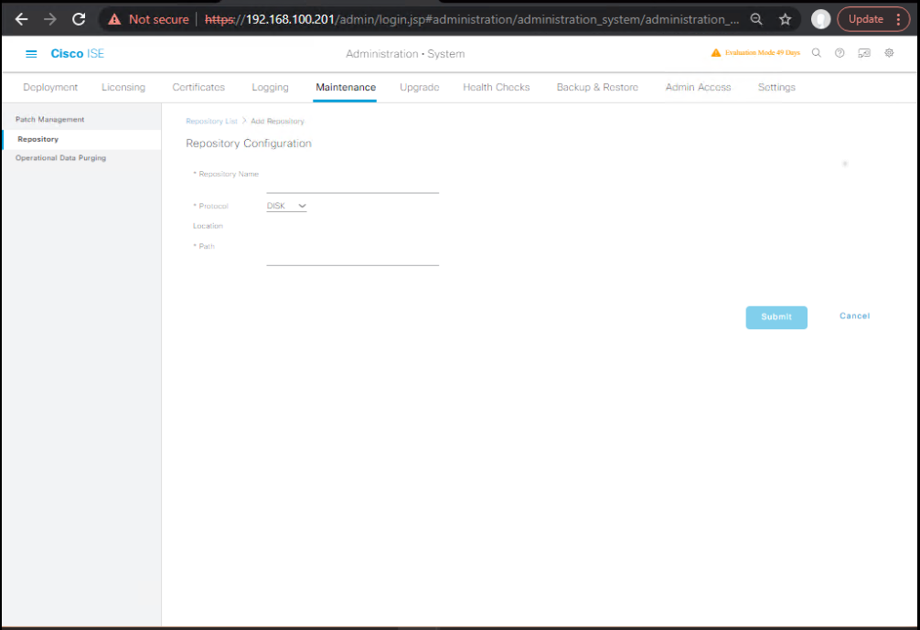Click the Path input field
This screenshot has width=920, height=630.
(x=352, y=256)
